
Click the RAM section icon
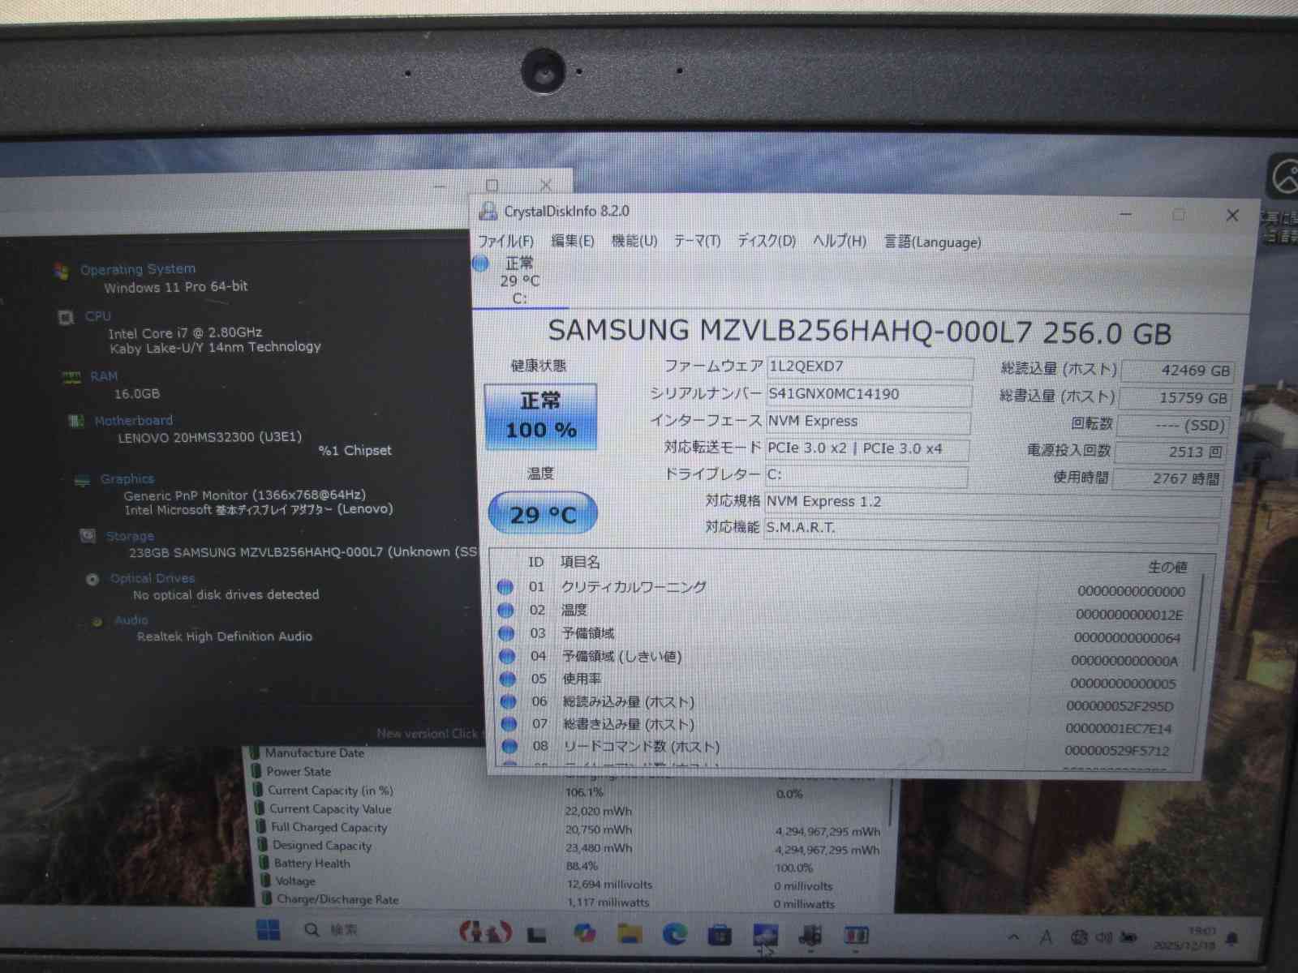coord(71,377)
